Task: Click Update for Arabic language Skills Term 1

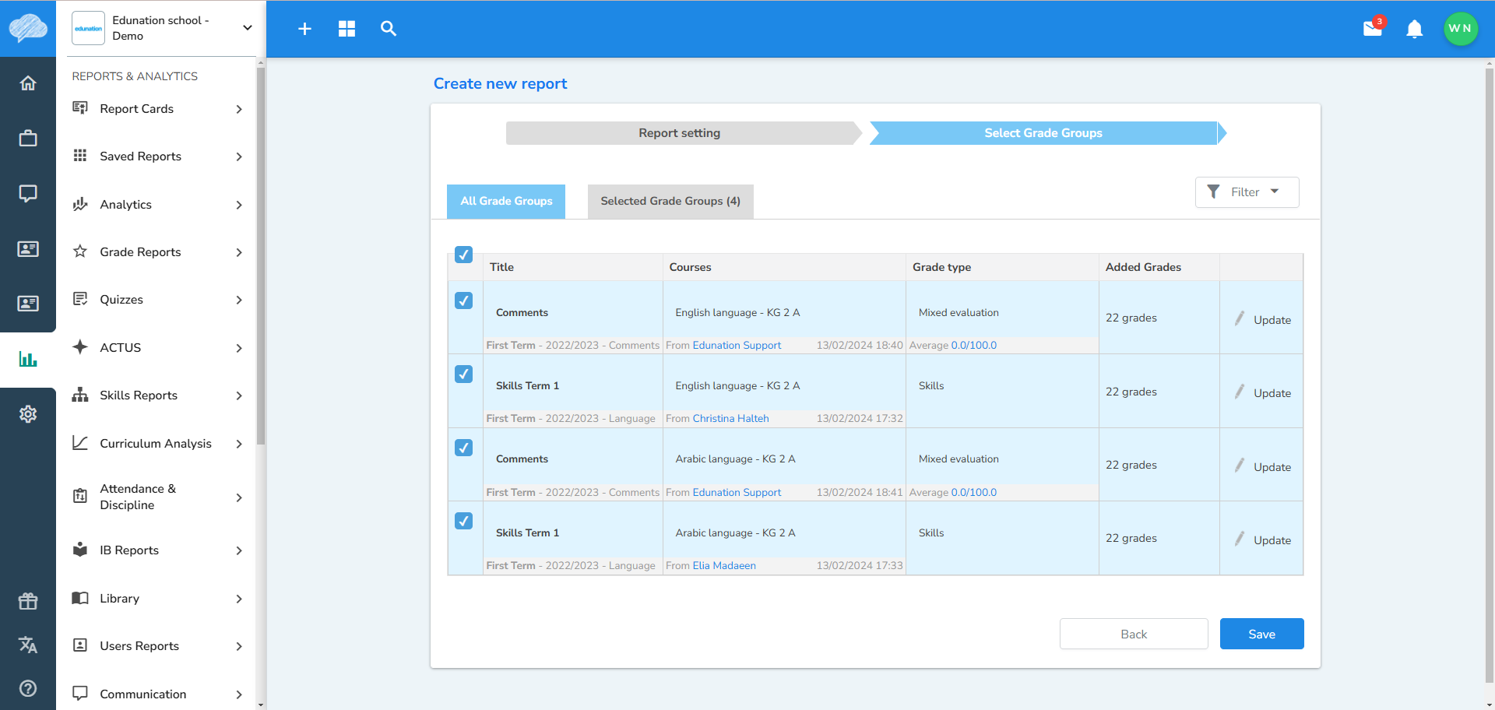Action: (x=1263, y=540)
